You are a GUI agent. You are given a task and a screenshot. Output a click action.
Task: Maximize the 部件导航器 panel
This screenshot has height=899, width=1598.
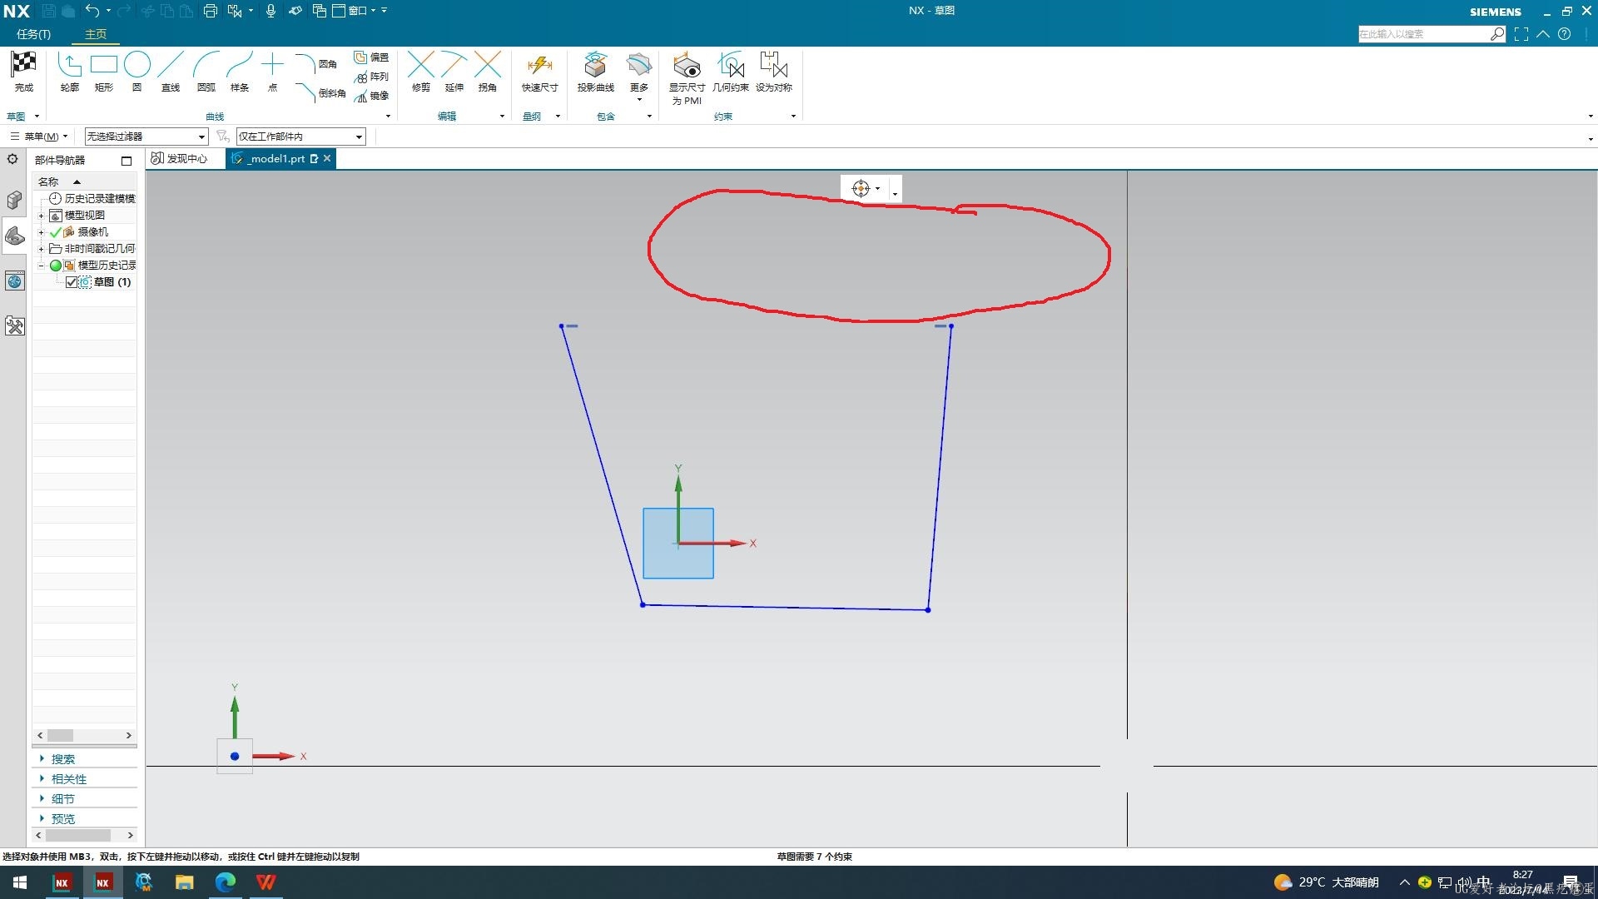coord(127,161)
